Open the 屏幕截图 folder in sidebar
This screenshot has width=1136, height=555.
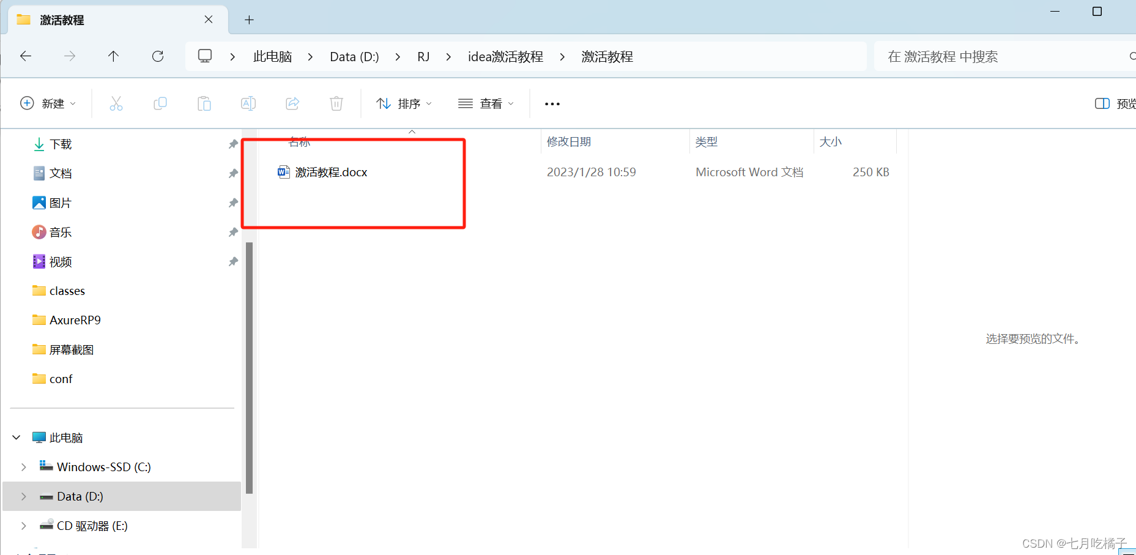pos(71,349)
